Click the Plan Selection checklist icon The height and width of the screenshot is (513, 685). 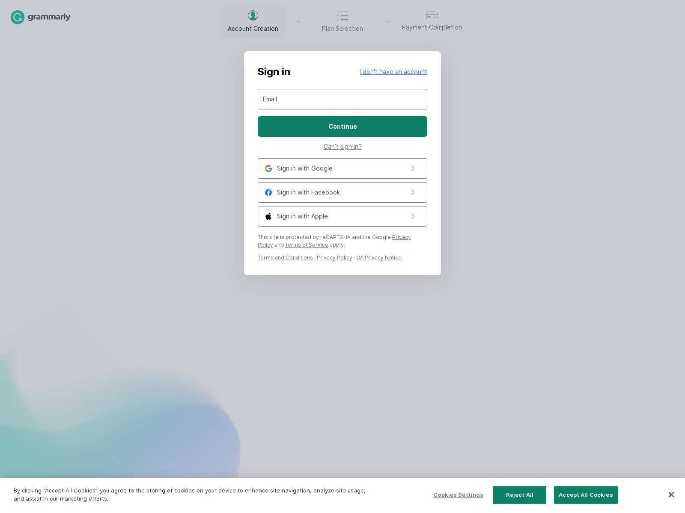tap(342, 15)
